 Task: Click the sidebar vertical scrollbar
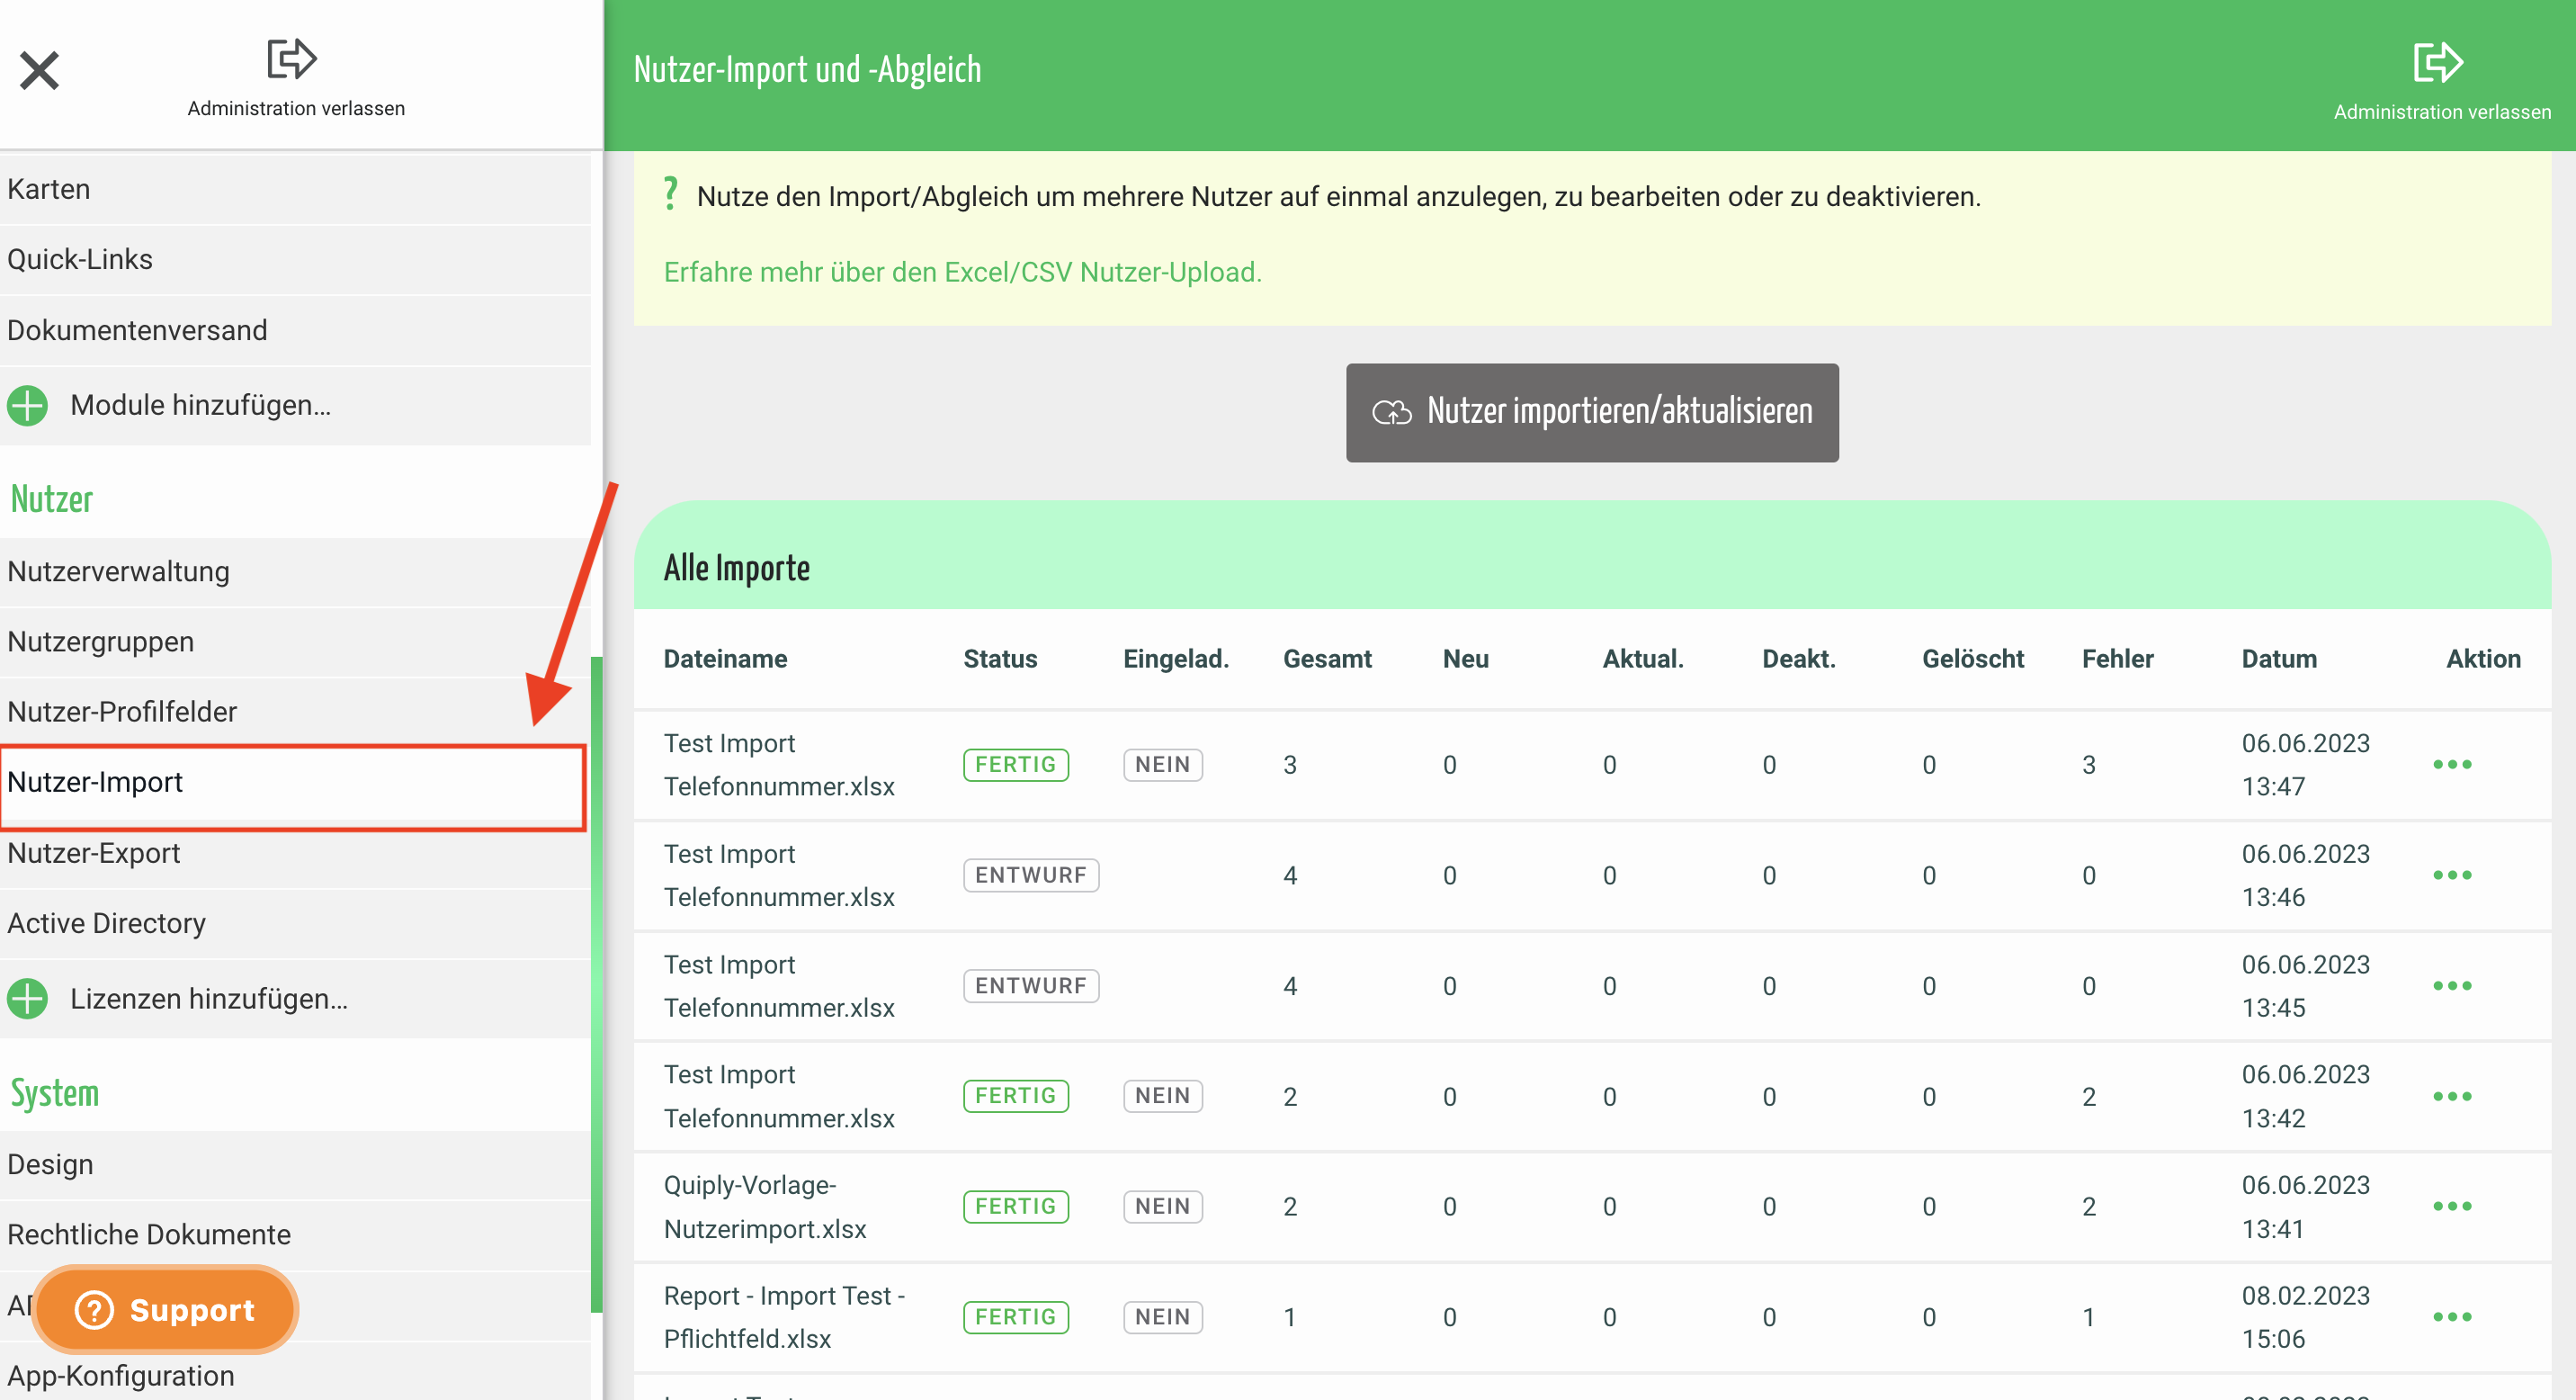(x=597, y=984)
